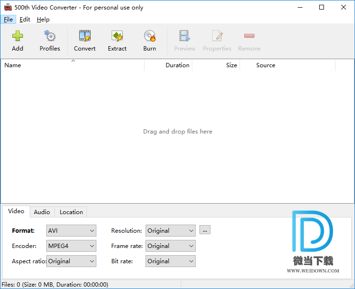The image size is (355, 289).
Task: Click the 'Drag and drop files here' area
Action: (x=177, y=132)
